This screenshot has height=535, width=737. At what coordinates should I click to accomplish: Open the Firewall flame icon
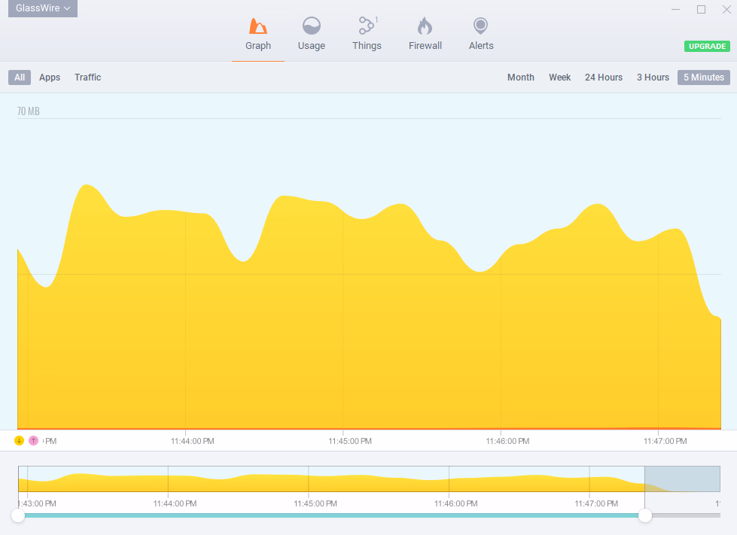(425, 27)
